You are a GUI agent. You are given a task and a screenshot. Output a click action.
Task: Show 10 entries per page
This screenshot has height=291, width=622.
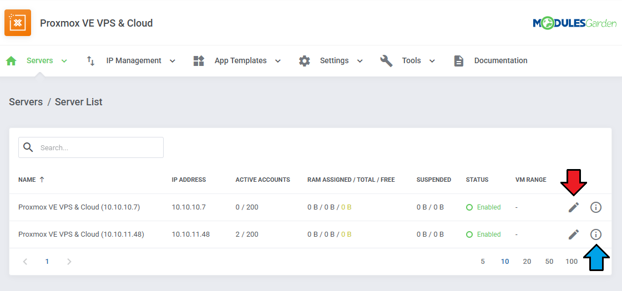click(x=505, y=261)
